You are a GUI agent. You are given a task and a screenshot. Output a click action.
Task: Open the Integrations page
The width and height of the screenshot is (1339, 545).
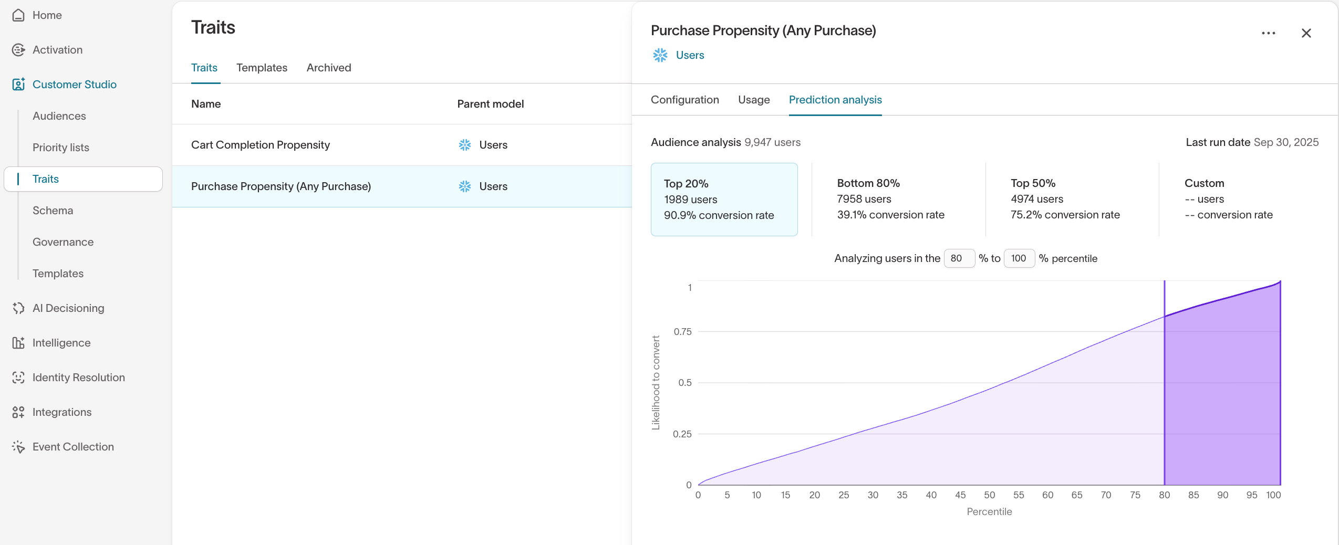pos(62,412)
